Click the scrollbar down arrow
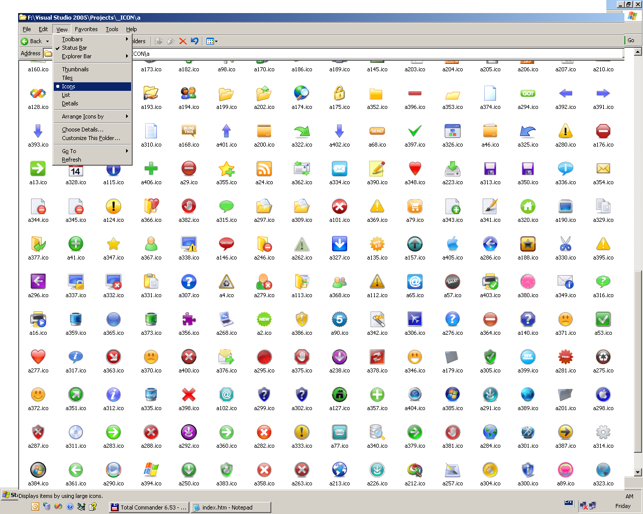The width and height of the screenshot is (643, 514). 638,472
